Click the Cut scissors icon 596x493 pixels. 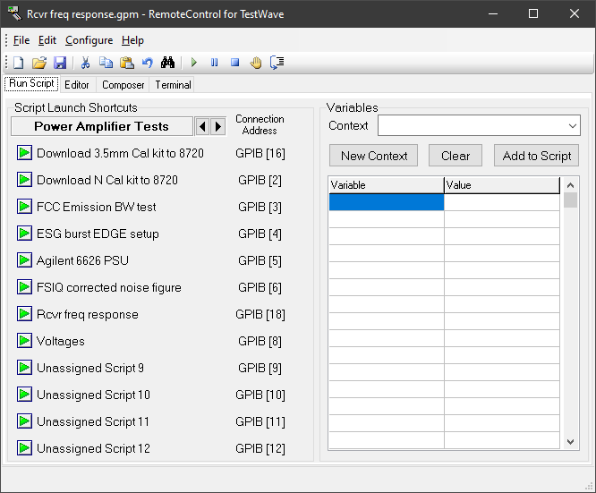85,63
